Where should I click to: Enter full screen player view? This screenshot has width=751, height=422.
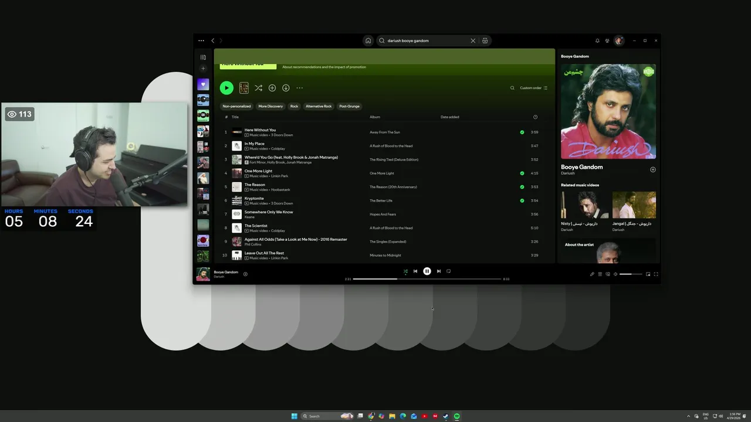coord(656,274)
